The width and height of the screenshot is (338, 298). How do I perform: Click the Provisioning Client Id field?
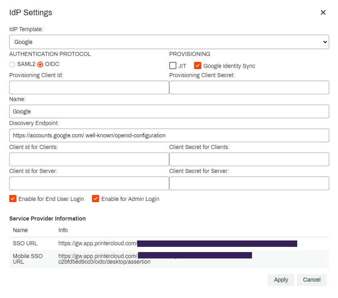pyautogui.click(x=89, y=87)
